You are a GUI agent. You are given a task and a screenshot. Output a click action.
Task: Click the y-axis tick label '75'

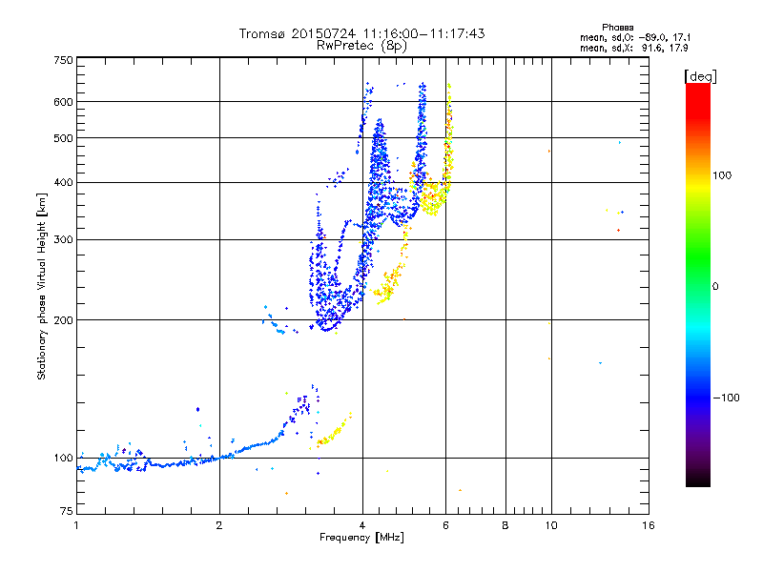tap(67, 511)
